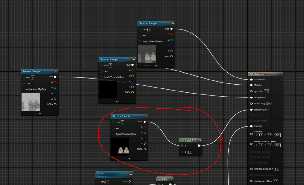Click the output pin of the Multiply(,1.5) node
Viewport: 304px width, 185px height.
click(199, 146)
